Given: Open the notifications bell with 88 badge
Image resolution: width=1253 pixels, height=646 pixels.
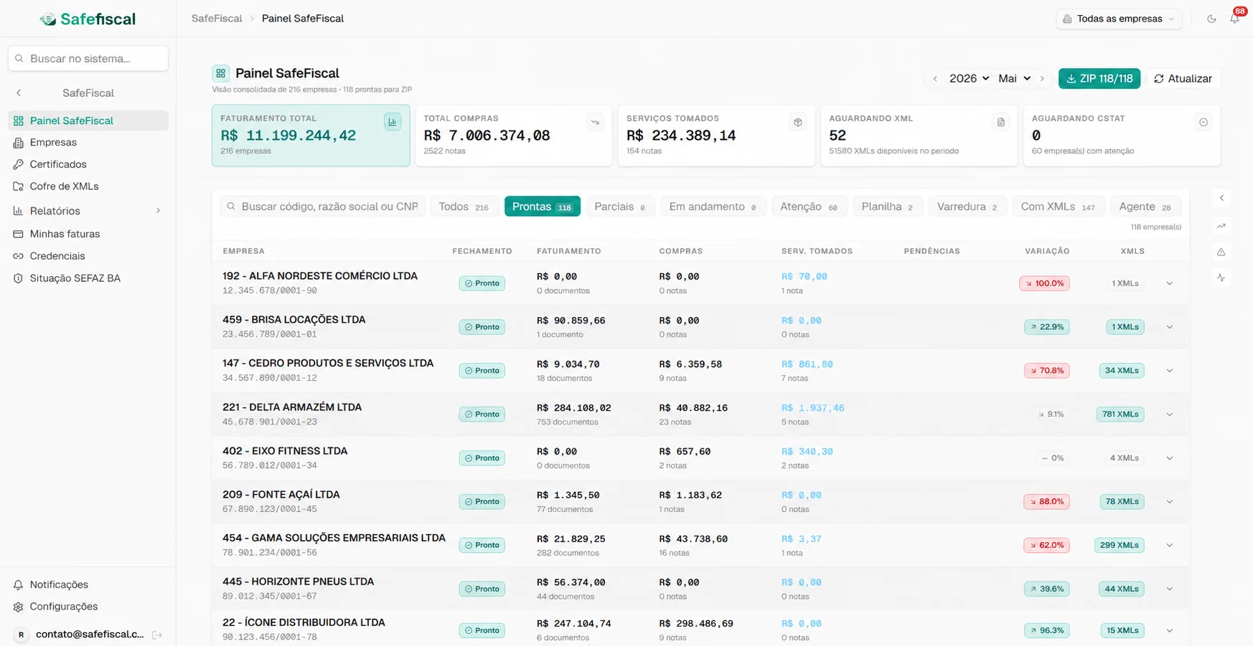Looking at the screenshot, I should tap(1234, 19).
